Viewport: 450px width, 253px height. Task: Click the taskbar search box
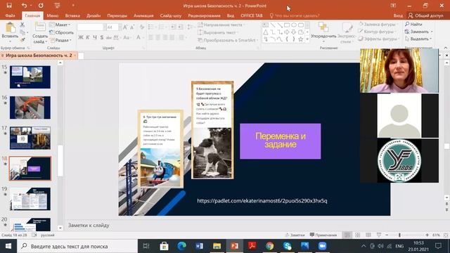(77, 246)
